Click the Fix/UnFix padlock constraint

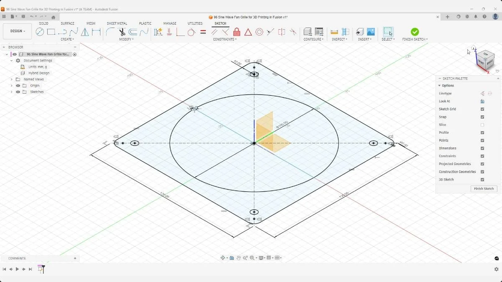point(236,32)
